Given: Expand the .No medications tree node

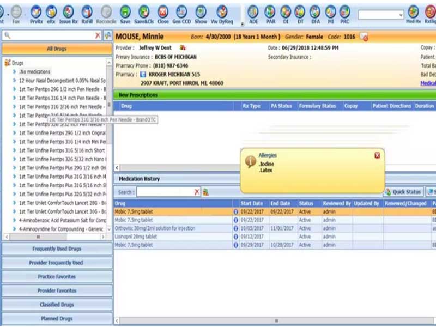Looking at the screenshot, I should pyautogui.click(x=14, y=72).
